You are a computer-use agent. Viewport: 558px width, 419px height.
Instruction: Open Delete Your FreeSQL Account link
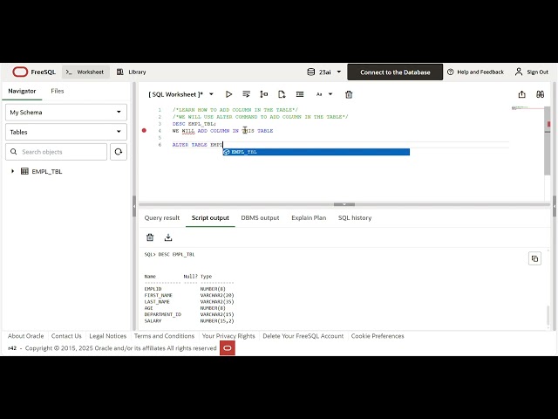pyautogui.click(x=303, y=336)
